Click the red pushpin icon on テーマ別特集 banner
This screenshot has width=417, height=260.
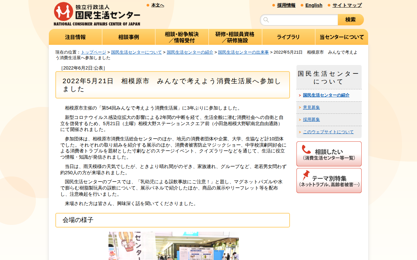pyautogui.click(x=306, y=175)
